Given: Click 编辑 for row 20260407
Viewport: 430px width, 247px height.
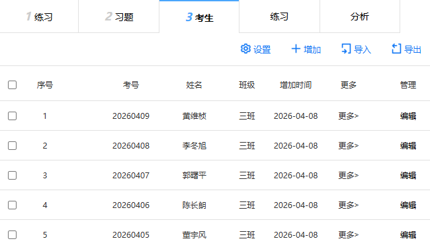Looking at the screenshot, I should click(x=408, y=175).
